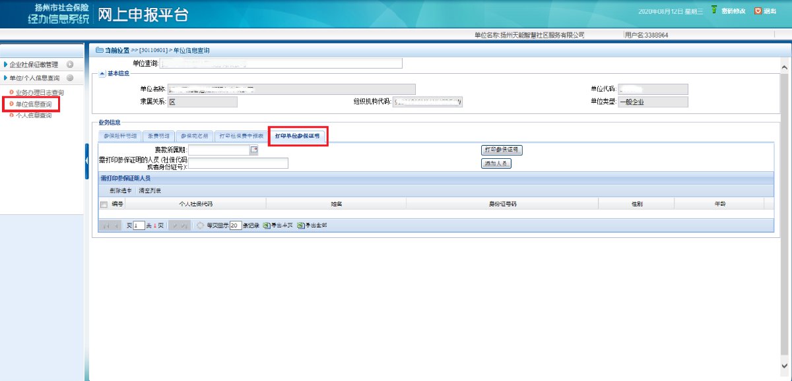This screenshot has width=792, height=381.
Task: Collapse the 基本信息 section
Action: 102,73
